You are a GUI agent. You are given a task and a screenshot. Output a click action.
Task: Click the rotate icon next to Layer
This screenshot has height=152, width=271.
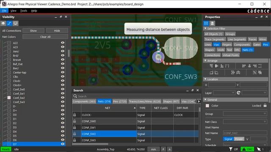pos(238,93)
